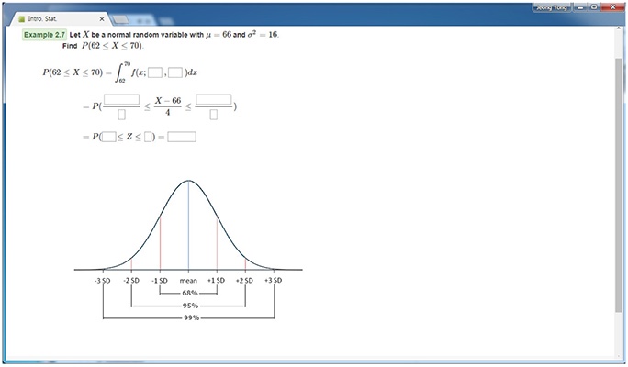
Task: Close the browser window
Action: (x=612, y=6)
